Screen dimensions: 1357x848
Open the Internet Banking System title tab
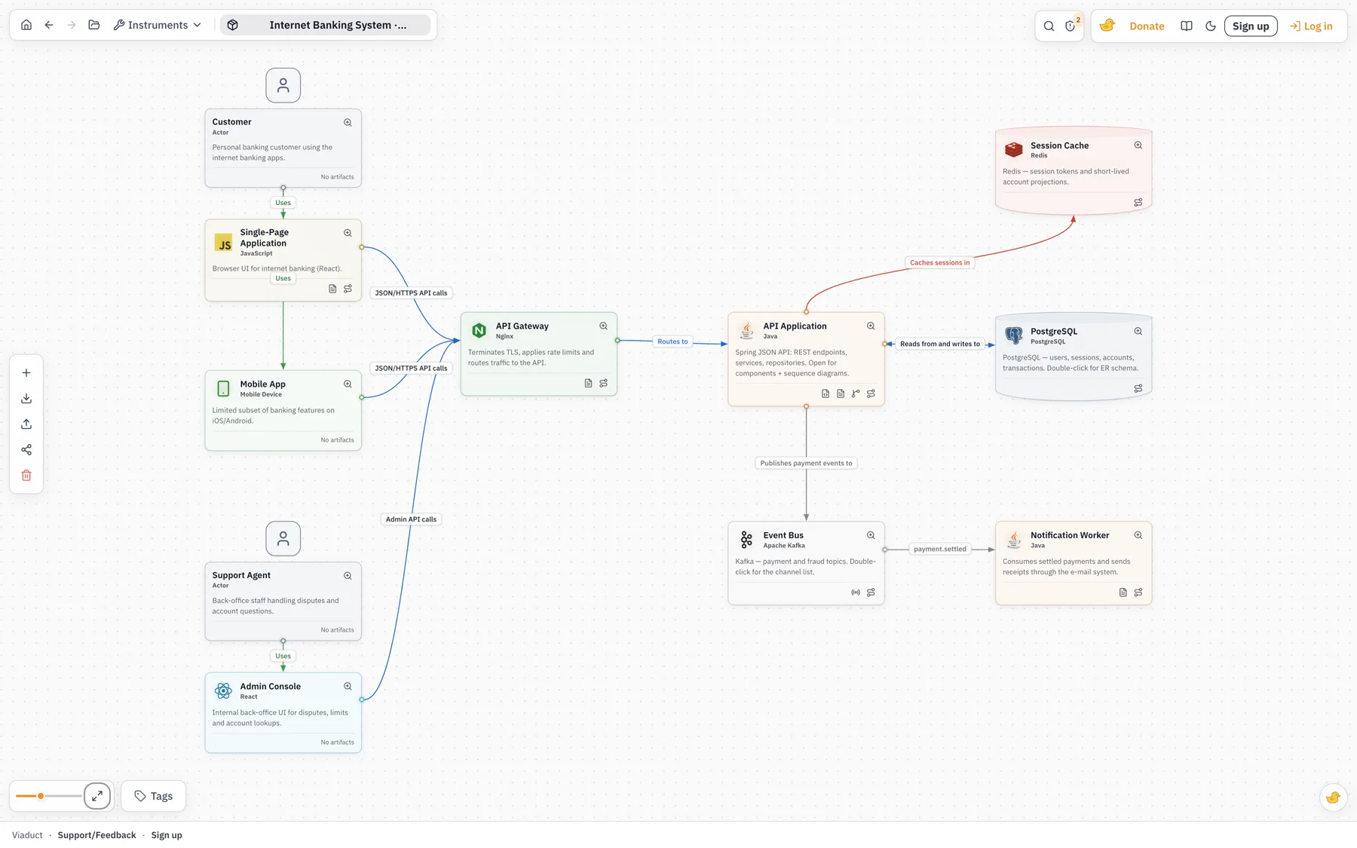point(326,25)
